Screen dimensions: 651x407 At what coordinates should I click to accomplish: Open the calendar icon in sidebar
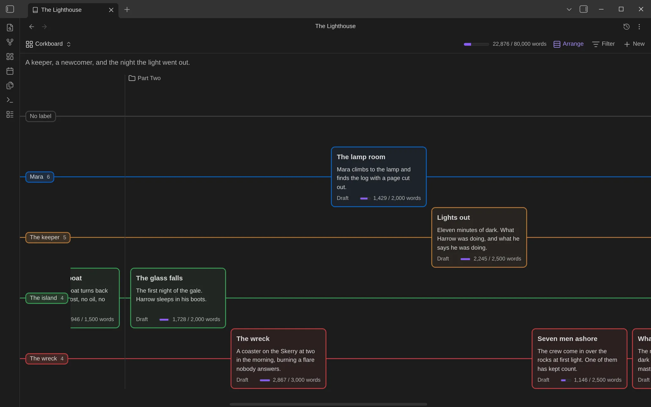click(10, 71)
